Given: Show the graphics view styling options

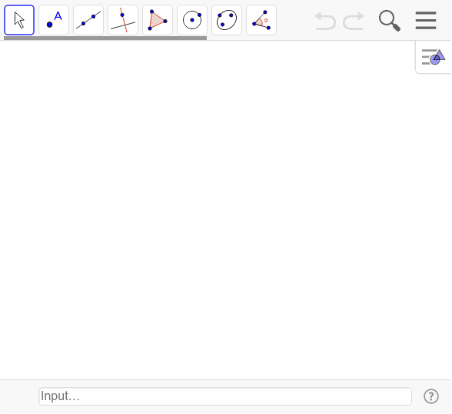Looking at the screenshot, I should (x=434, y=57).
